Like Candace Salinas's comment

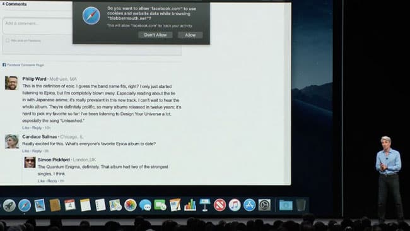(x=26, y=151)
